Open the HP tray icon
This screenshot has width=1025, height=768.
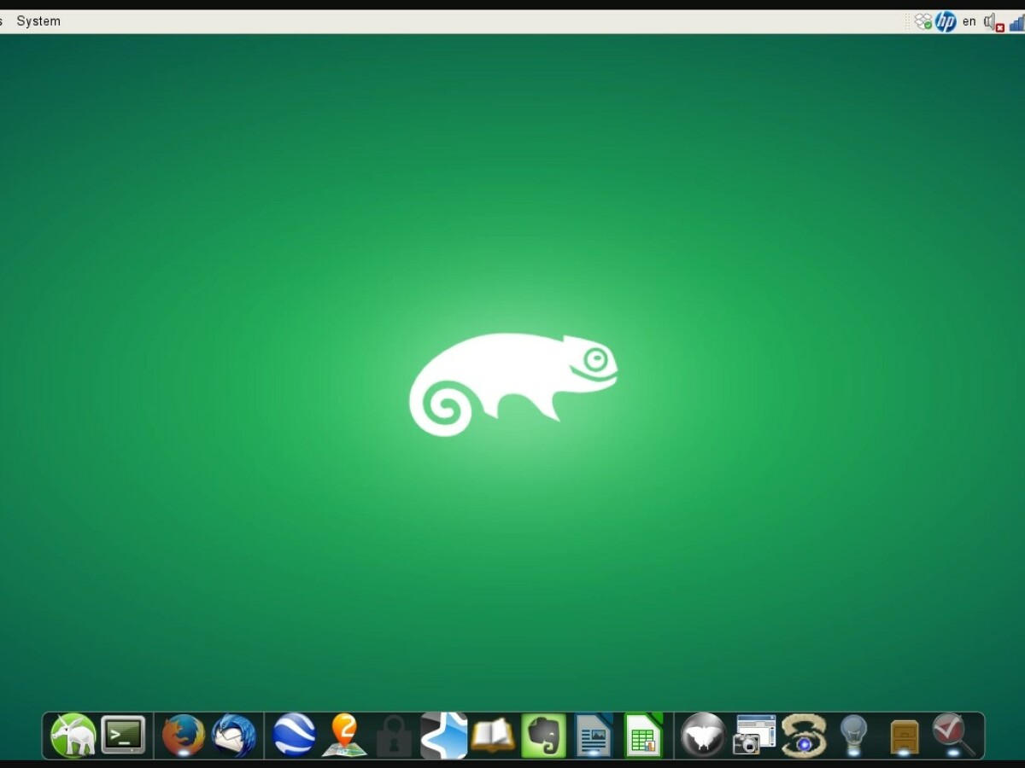(945, 21)
